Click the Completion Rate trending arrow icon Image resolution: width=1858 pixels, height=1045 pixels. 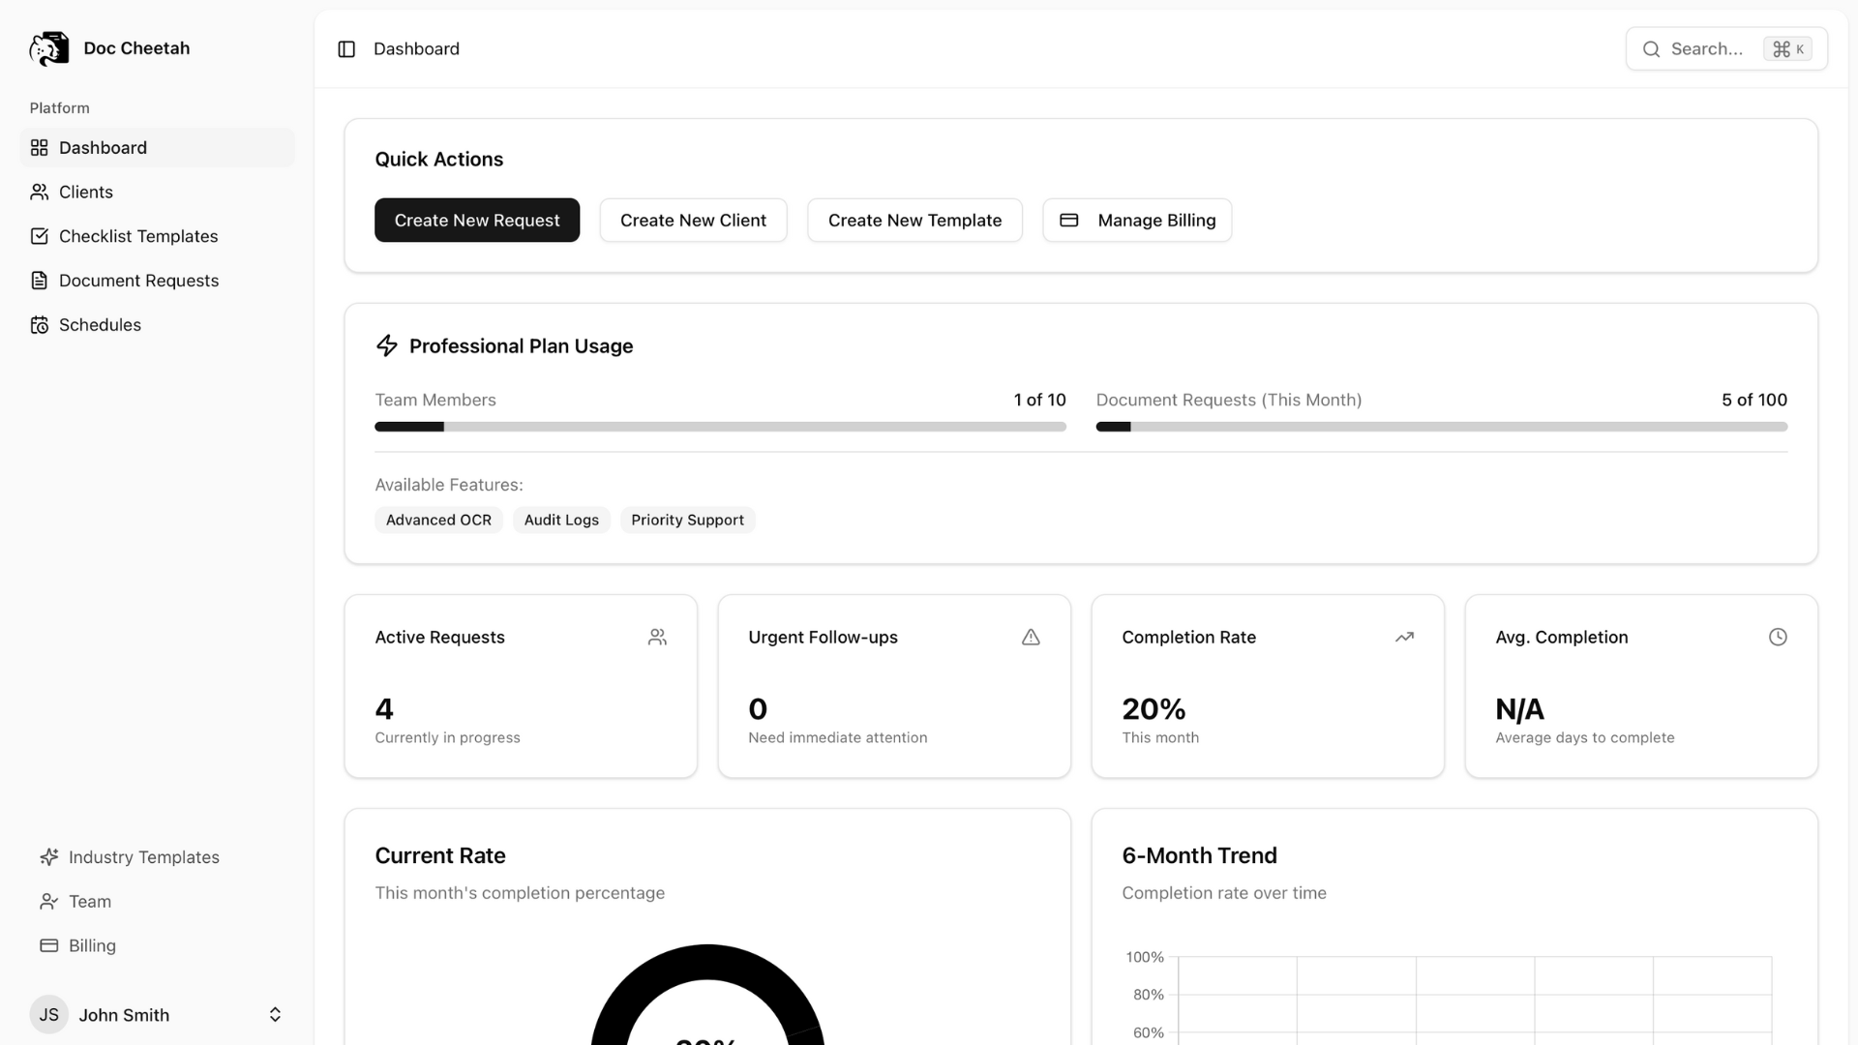click(1404, 638)
